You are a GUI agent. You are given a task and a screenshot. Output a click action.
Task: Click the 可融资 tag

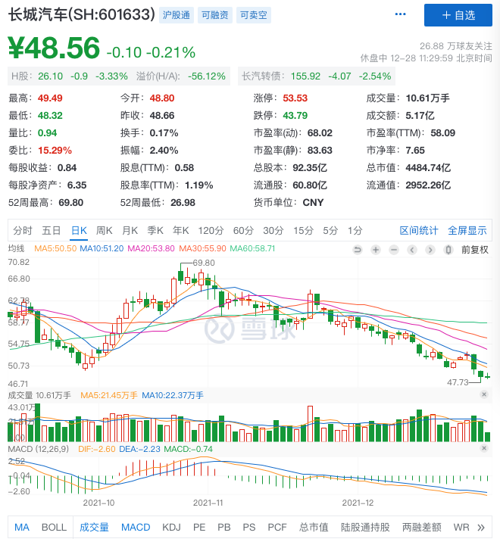(x=215, y=15)
